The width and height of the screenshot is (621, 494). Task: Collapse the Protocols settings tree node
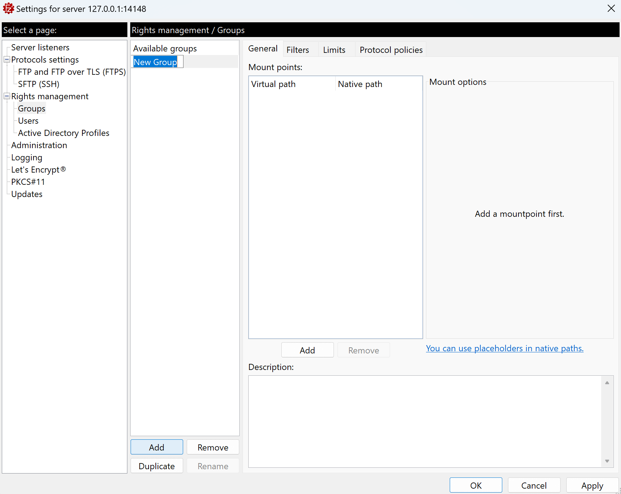(x=7, y=60)
